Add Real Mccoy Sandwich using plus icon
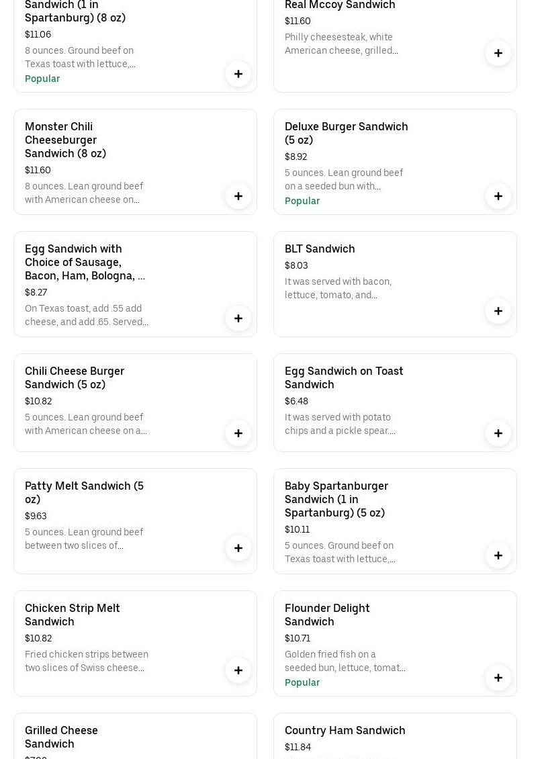The width and height of the screenshot is (540, 759). pos(498,53)
